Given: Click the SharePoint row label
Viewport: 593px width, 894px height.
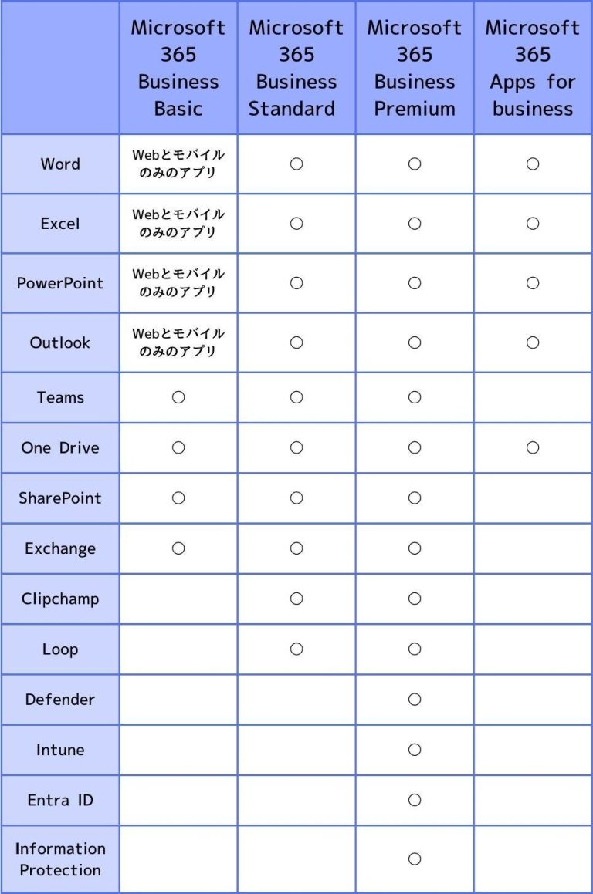Looking at the screenshot, I should [60, 498].
